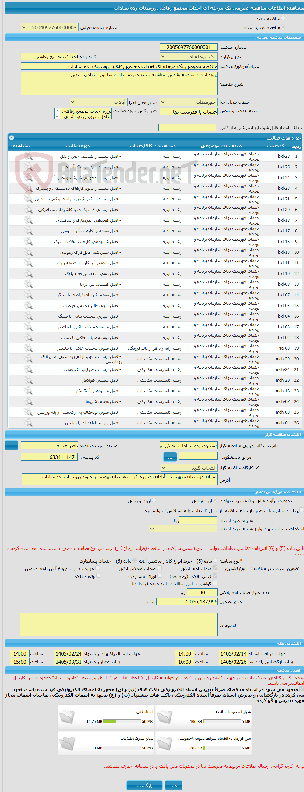
Task: Open view icon for row bld-28
Action: click(28, 156)
